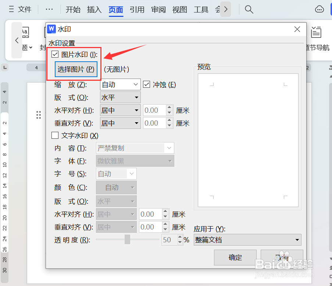Disable the 冲蚀 washout effect

click(x=146, y=84)
